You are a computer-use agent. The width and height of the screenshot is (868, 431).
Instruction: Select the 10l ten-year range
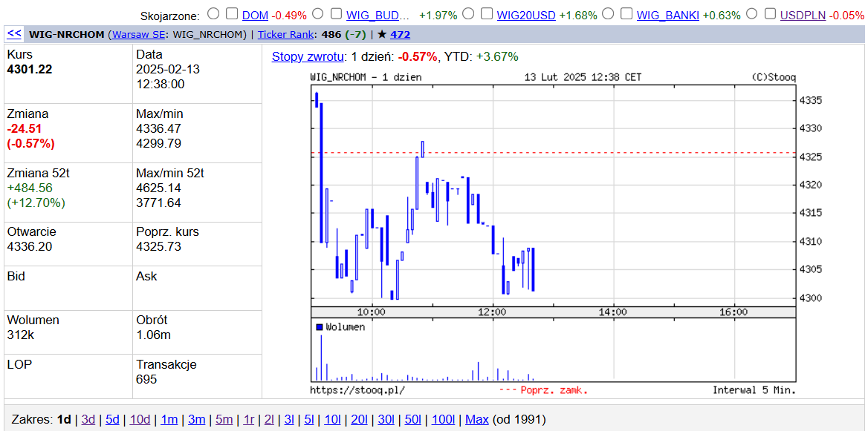coord(332,419)
